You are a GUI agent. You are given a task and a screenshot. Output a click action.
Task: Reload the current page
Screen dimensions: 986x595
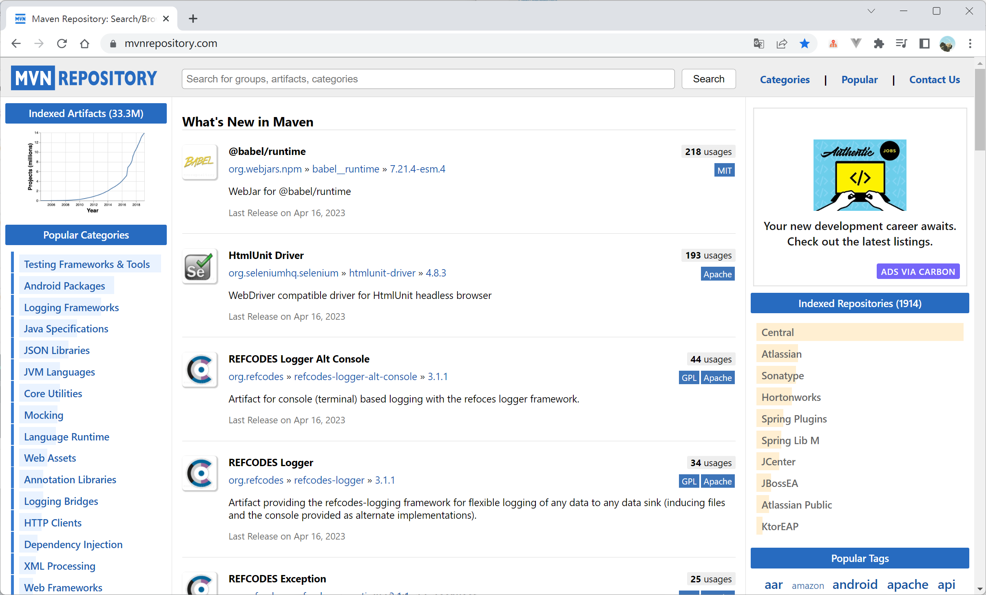[x=62, y=43]
